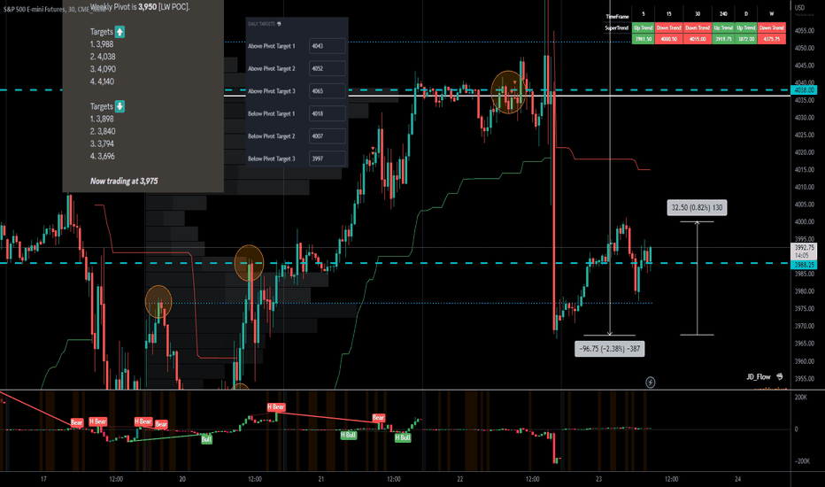Click the lightning bolt icon near JD_Flow
This screenshot has height=487, width=825.
[651, 383]
